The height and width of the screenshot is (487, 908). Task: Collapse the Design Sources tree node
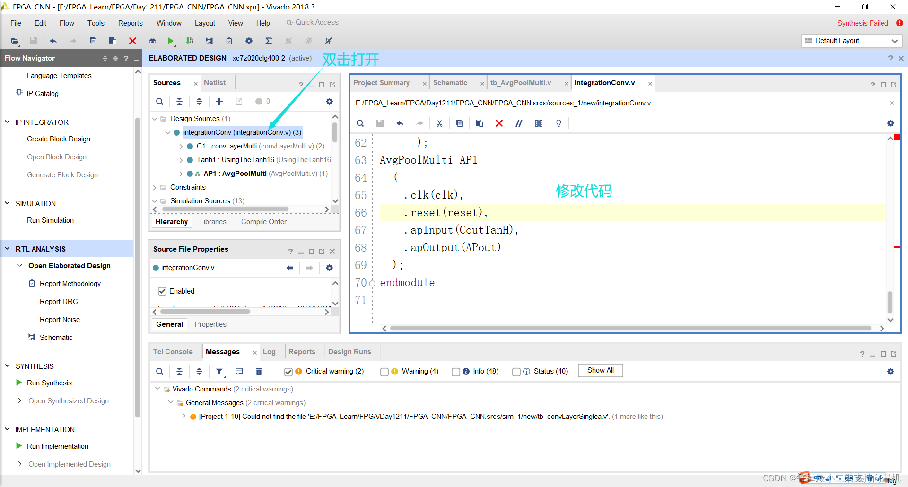(155, 119)
